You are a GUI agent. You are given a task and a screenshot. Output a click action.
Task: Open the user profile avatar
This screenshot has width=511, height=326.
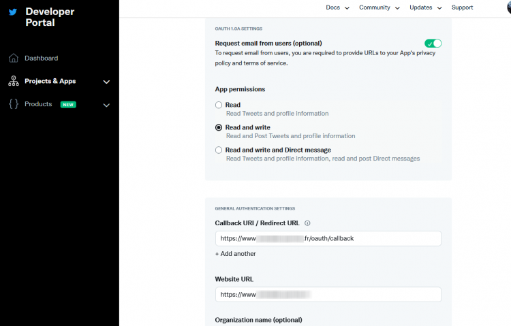[506, 7]
